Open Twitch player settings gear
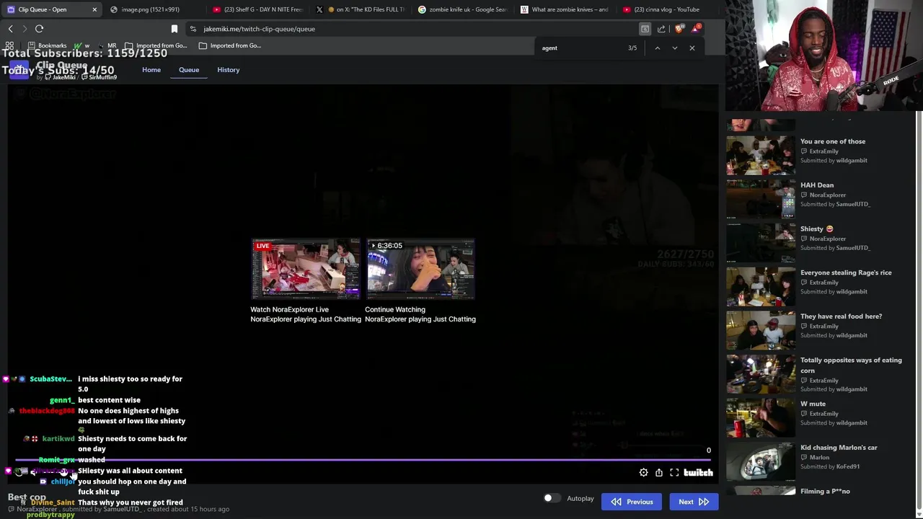The image size is (923, 519). (643, 473)
